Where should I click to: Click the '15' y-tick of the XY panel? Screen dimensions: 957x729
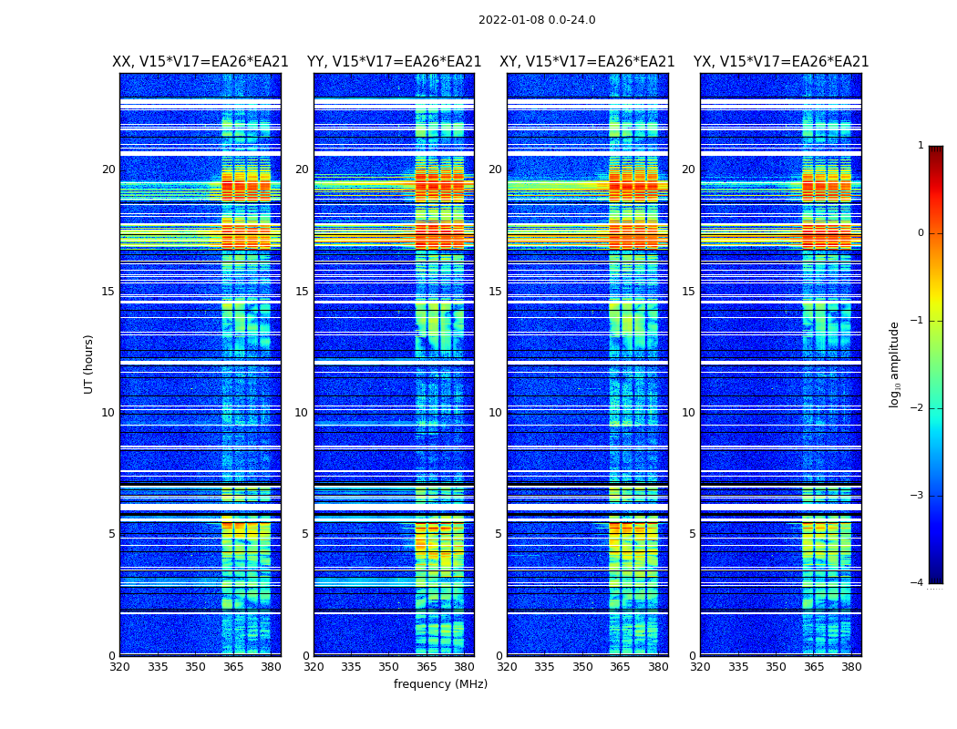coord(495,292)
